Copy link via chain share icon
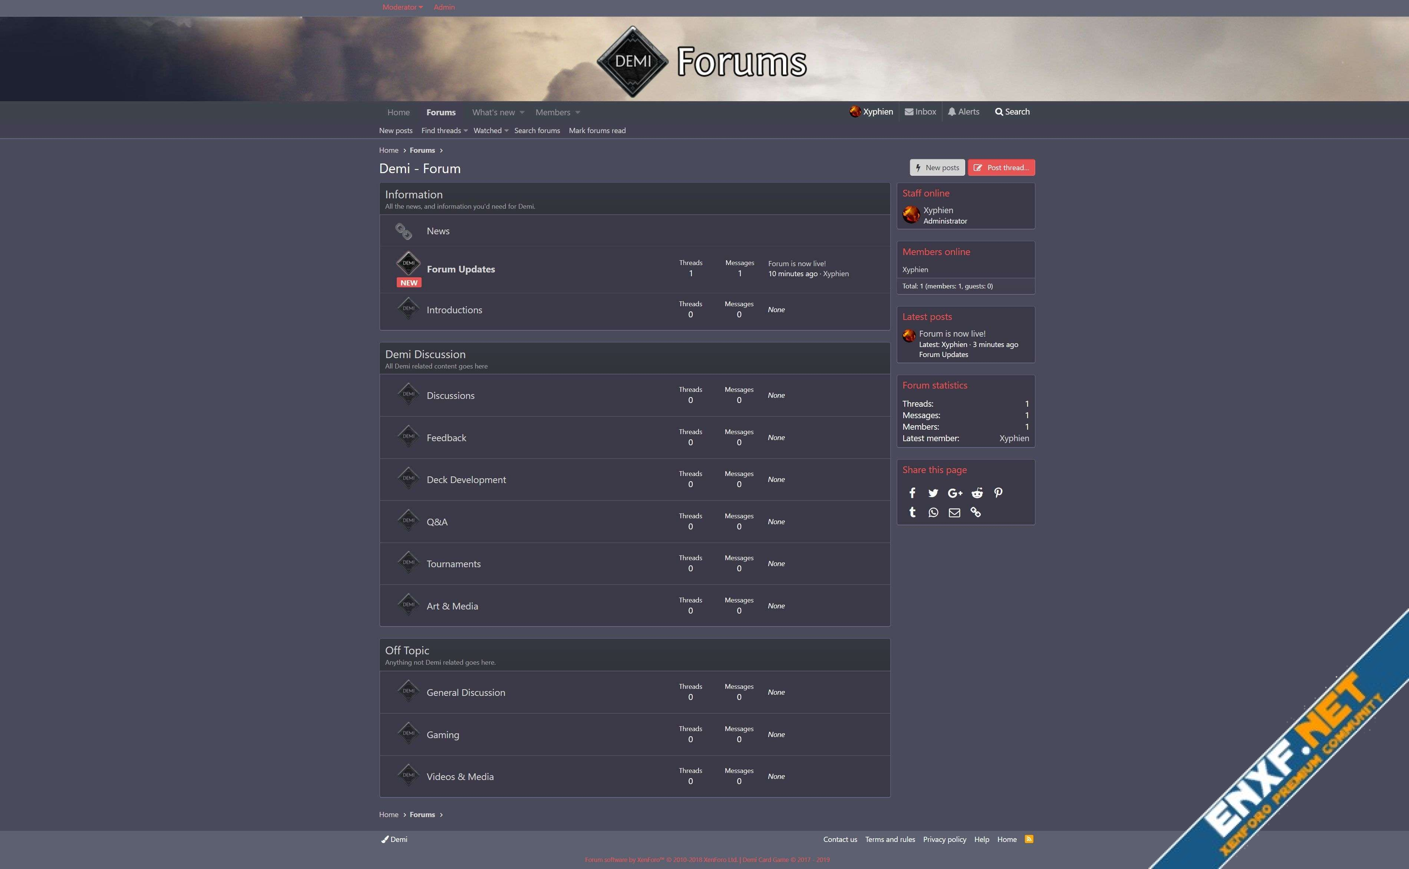The width and height of the screenshot is (1409, 869). 976,512
